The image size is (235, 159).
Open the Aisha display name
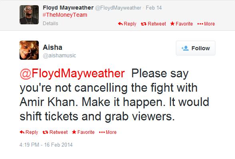coord(52,47)
